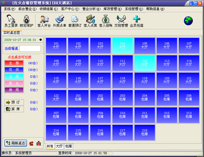Collapse side panel with black arrow

point(40,40)
